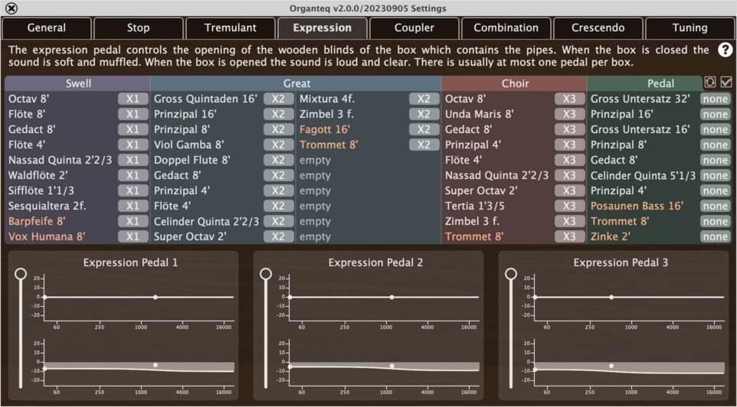737x407 pixels.
Task: Open X3 selector for Choir Zimbel 3 f.
Action: tap(570, 221)
